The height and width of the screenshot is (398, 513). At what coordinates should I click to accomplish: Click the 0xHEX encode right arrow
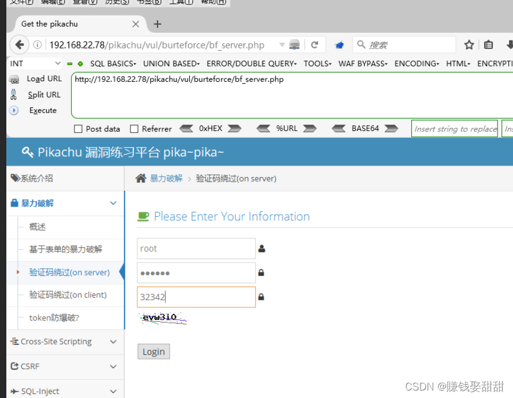click(x=235, y=129)
